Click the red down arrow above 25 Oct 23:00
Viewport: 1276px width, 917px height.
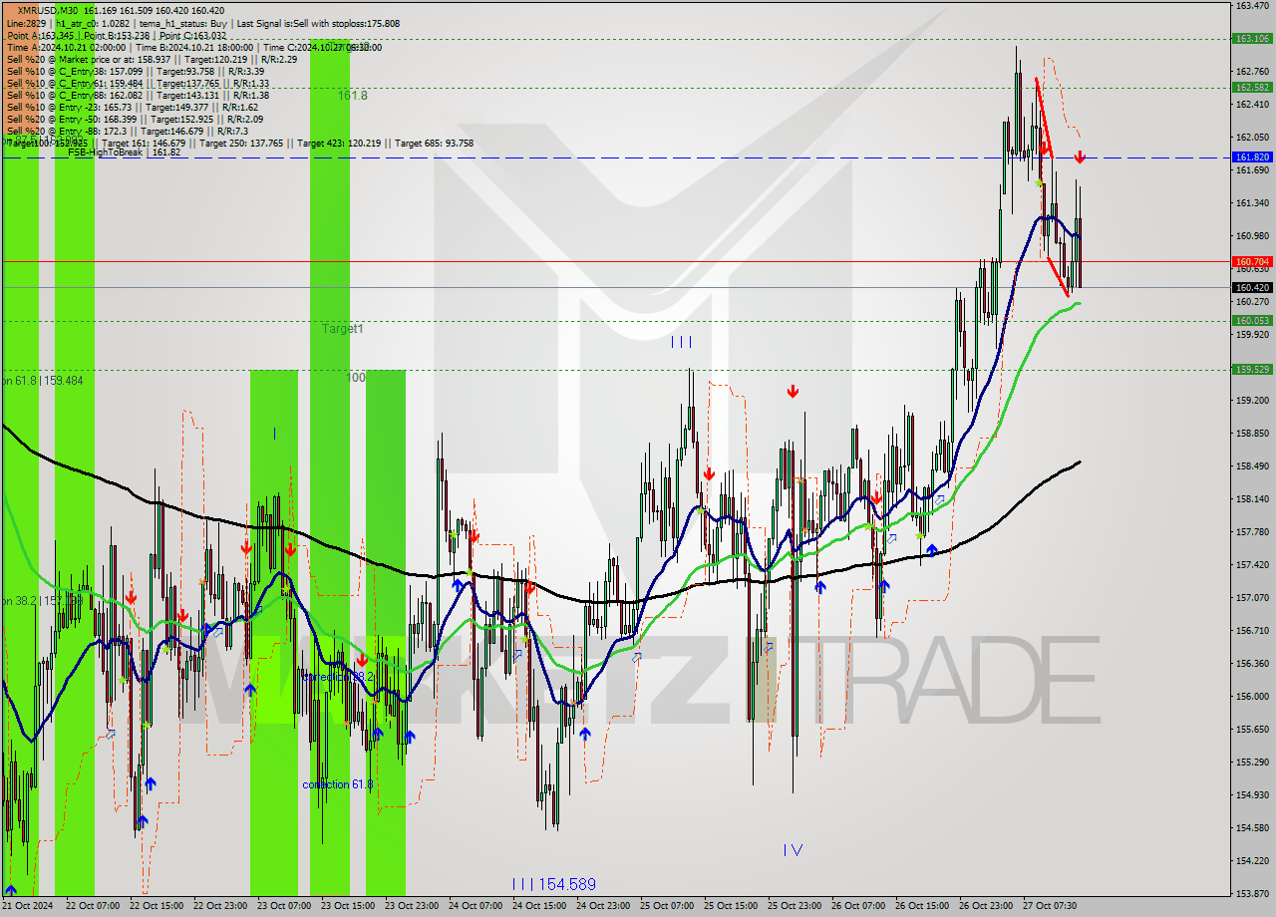coord(793,392)
